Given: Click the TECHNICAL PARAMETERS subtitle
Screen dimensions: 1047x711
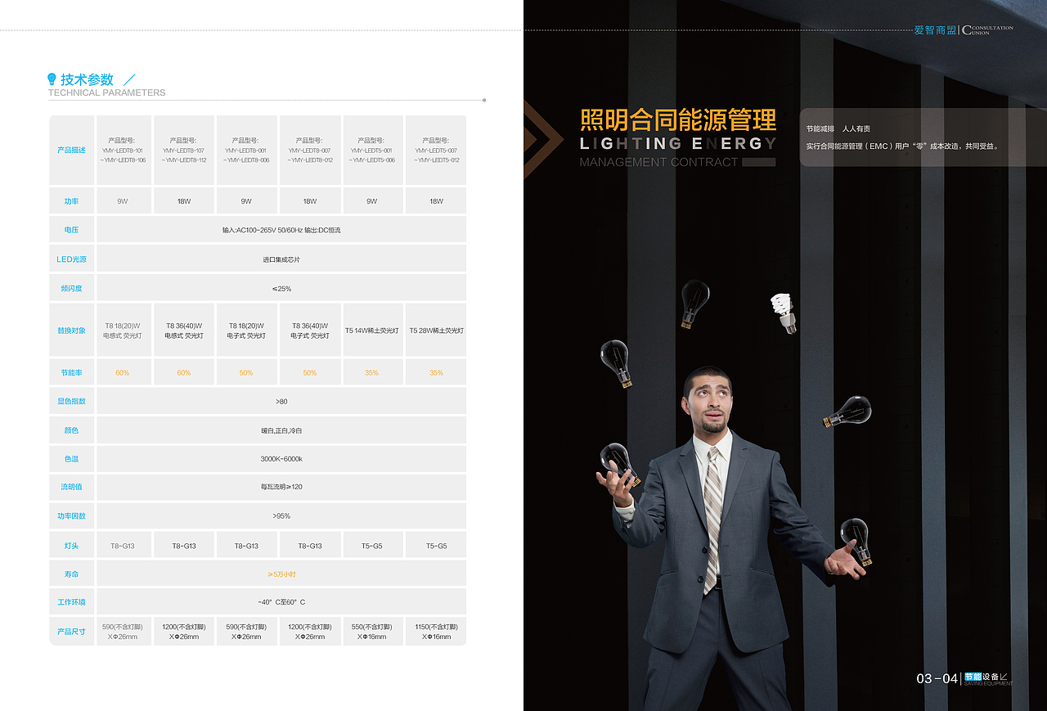Looking at the screenshot, I should tap(106, 92).
